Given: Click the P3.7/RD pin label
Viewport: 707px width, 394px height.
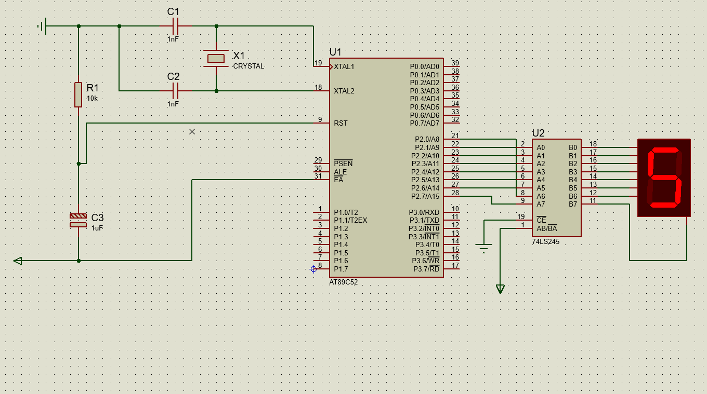Looking at the screenshot, I should (426, 269).
